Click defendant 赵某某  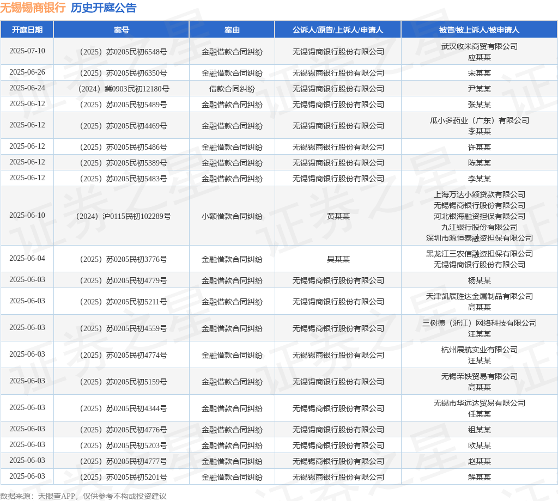click(x=480, y=461)
